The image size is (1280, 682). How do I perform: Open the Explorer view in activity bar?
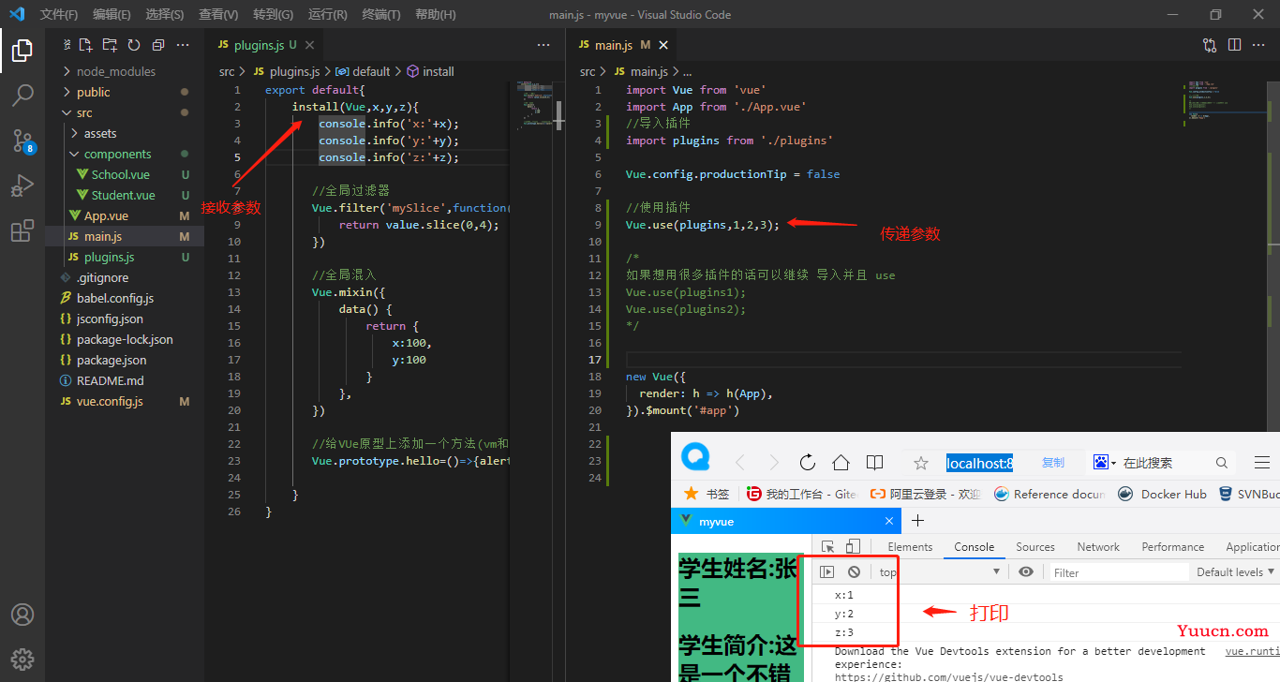tap(22, 50)
